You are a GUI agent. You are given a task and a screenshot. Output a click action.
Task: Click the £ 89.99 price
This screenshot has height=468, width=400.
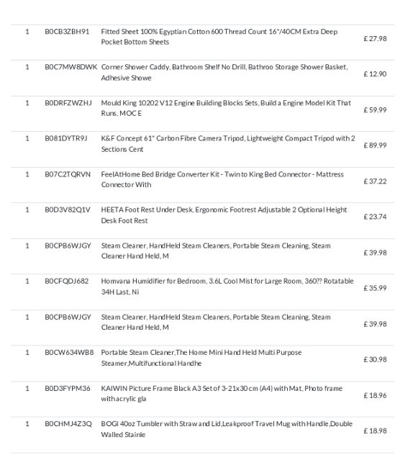tap(375, 145)
